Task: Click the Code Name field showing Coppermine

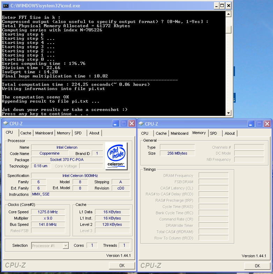Action: (x=50, y=154)
